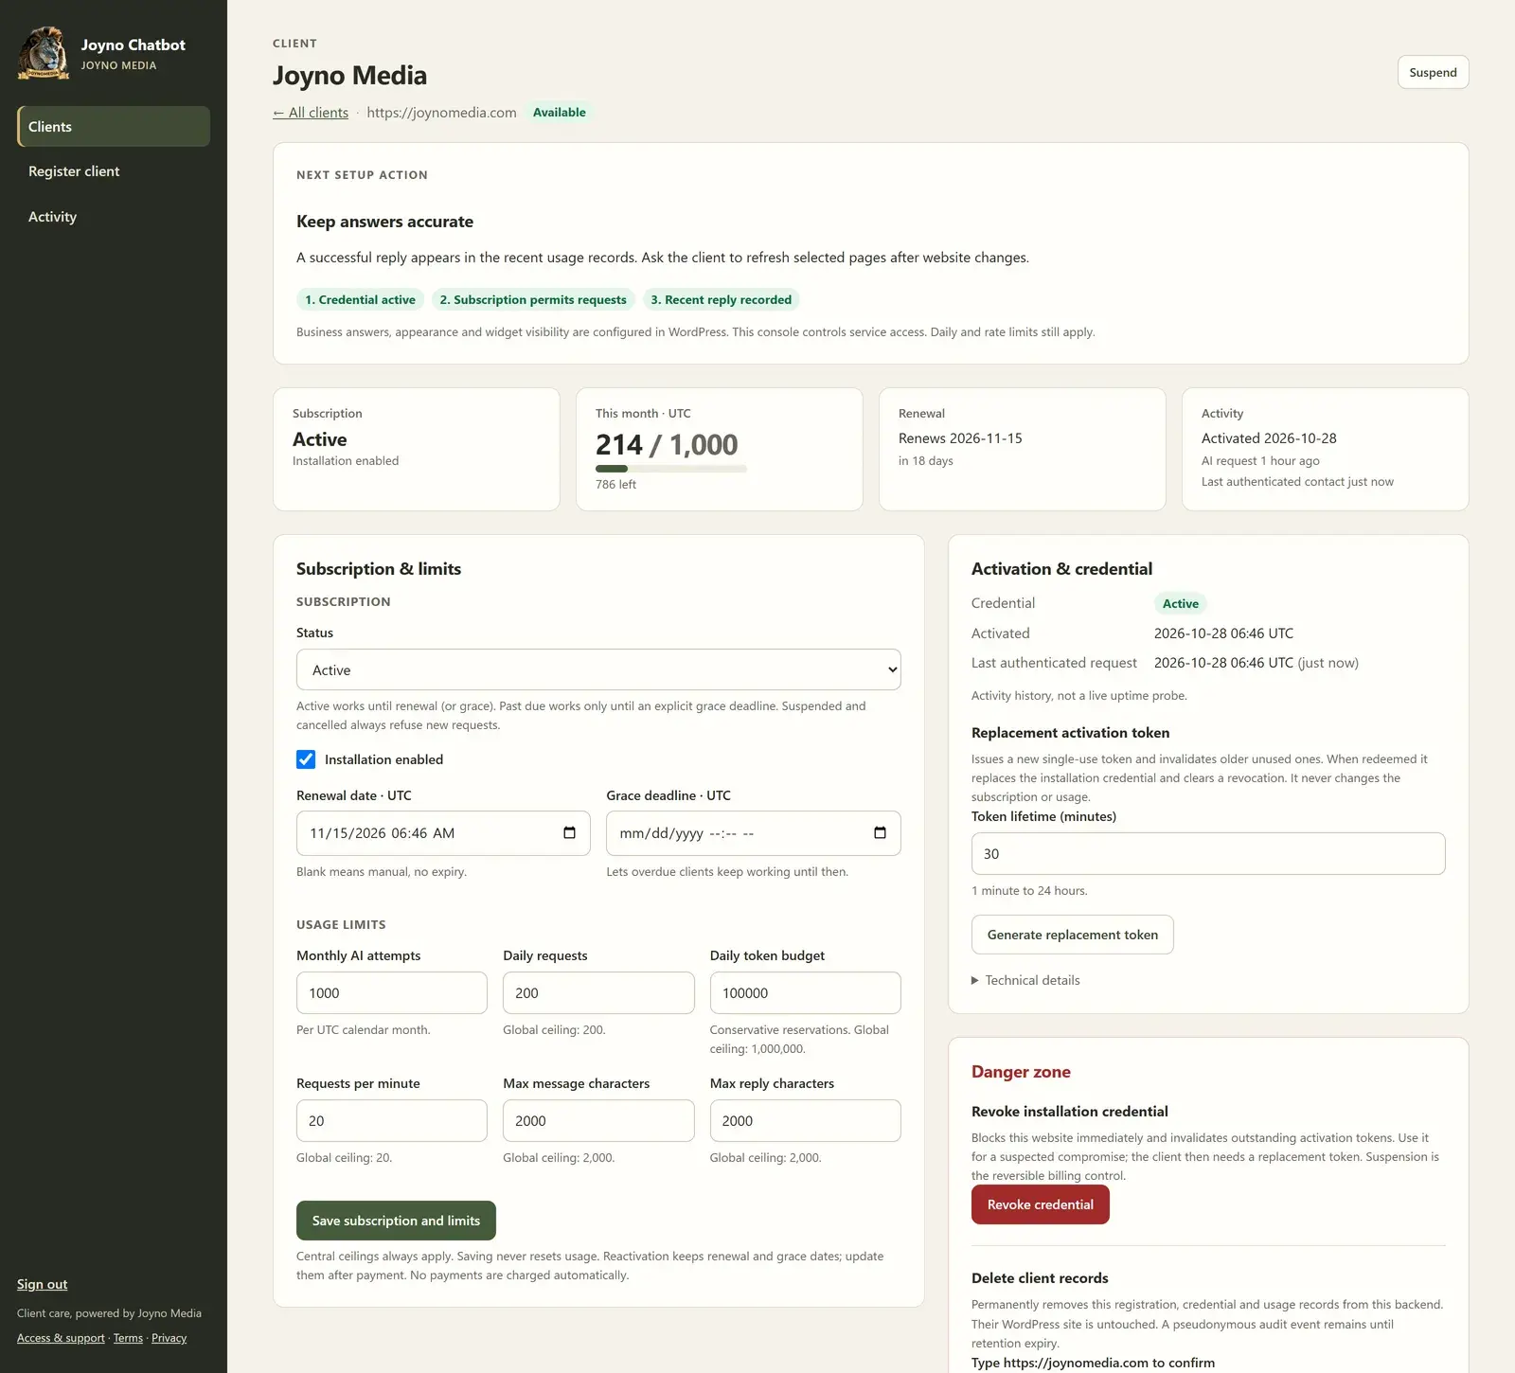Open the Terms link

point(128,1338)
